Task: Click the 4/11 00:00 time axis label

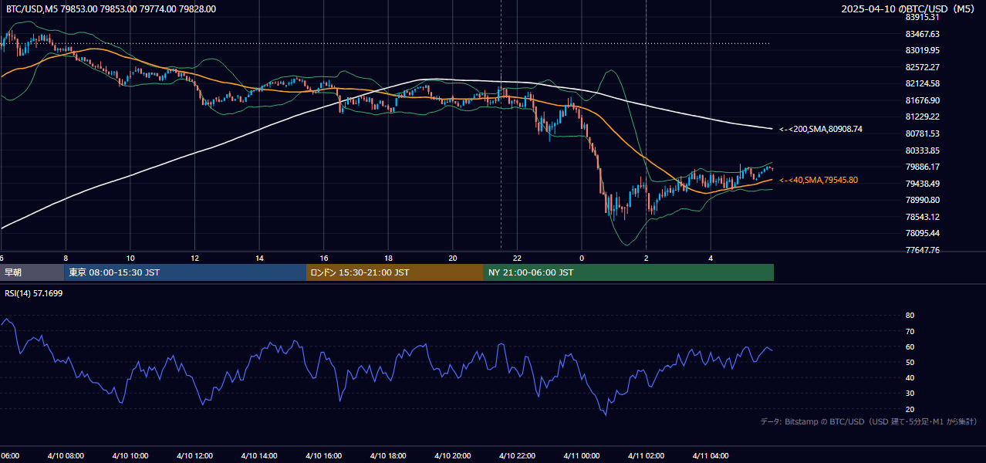Action: coord(582,456)
